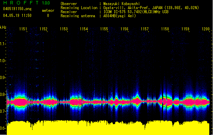Screen dimensions: 213x135
Task: Click the 0.7 kHz axis label
Action: click(3, 111)
